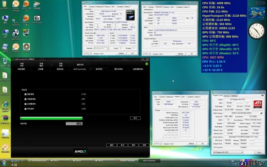The image size is (267, 167).
Task: Open the Windows Start orb
Action: click(x=4, y=162)
